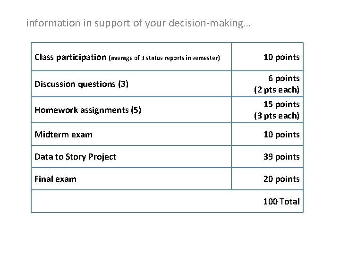Click the 'Data to Story Project' label
The width and height of the screenshot is (340, 255).
[75, 157]
